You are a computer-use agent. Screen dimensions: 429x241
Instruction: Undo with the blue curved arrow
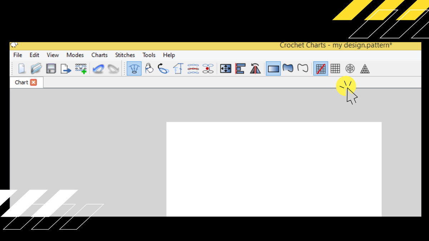pos(98,69)
